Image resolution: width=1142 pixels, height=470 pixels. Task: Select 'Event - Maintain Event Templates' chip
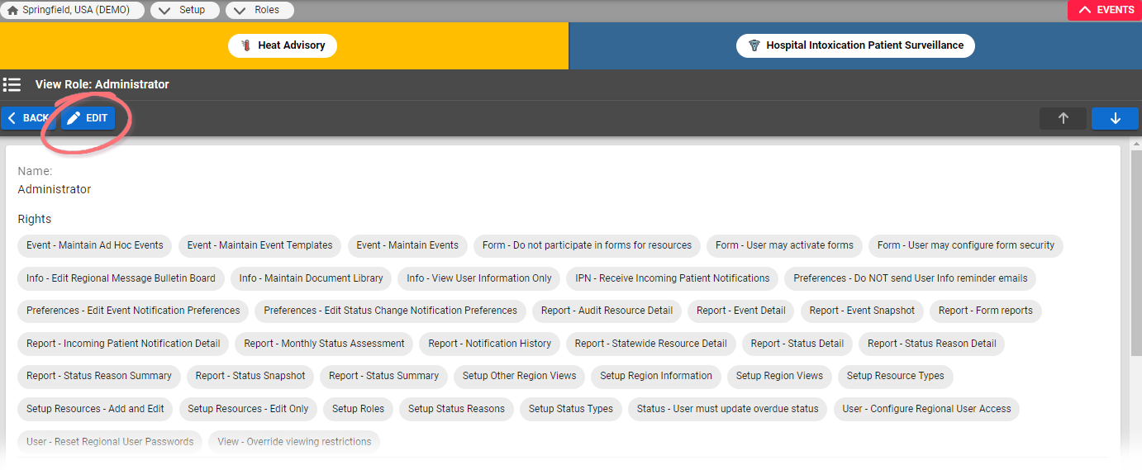point(259,245)
